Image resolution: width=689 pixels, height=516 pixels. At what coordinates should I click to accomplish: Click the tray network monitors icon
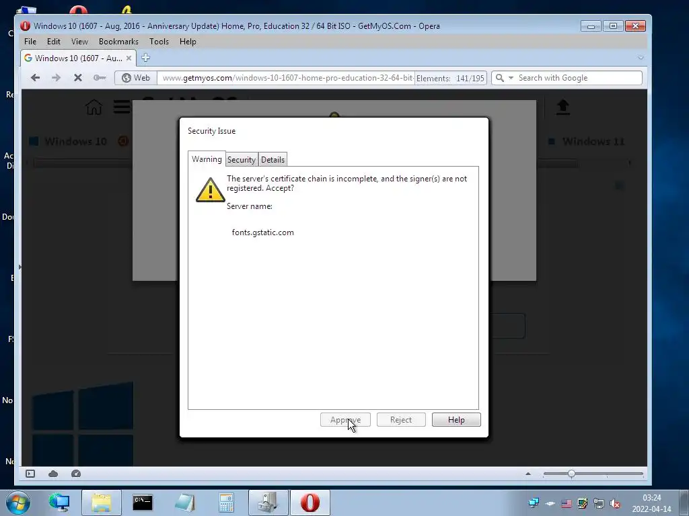pyautogui.click(x=534, y=503)
